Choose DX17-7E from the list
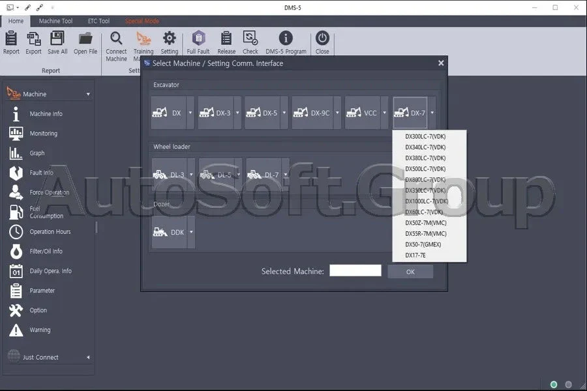The image size is (587, 391). click(x=415, y=255)
